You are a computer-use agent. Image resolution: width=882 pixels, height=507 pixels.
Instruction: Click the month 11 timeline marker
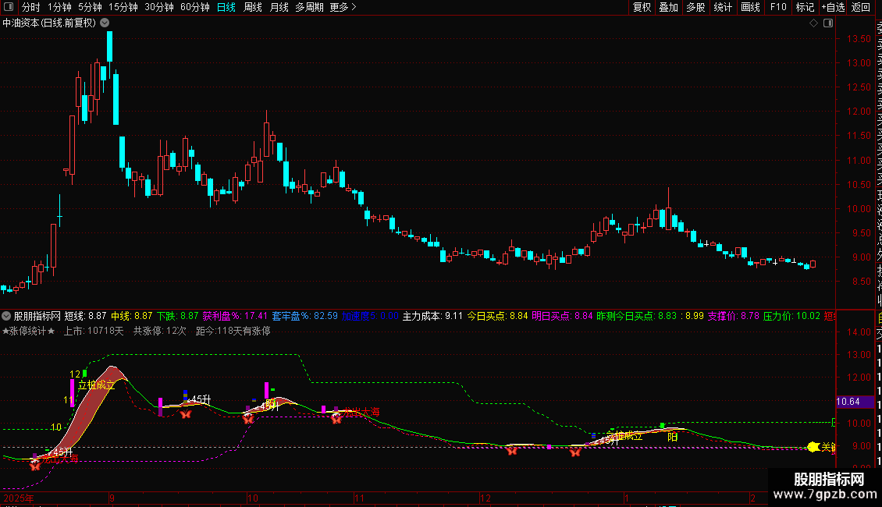point(359,498)
